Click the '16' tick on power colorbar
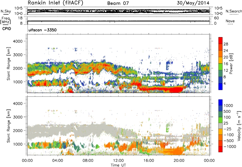The height and width of the screenshot is (167, 242). click(x=226, y=64)
